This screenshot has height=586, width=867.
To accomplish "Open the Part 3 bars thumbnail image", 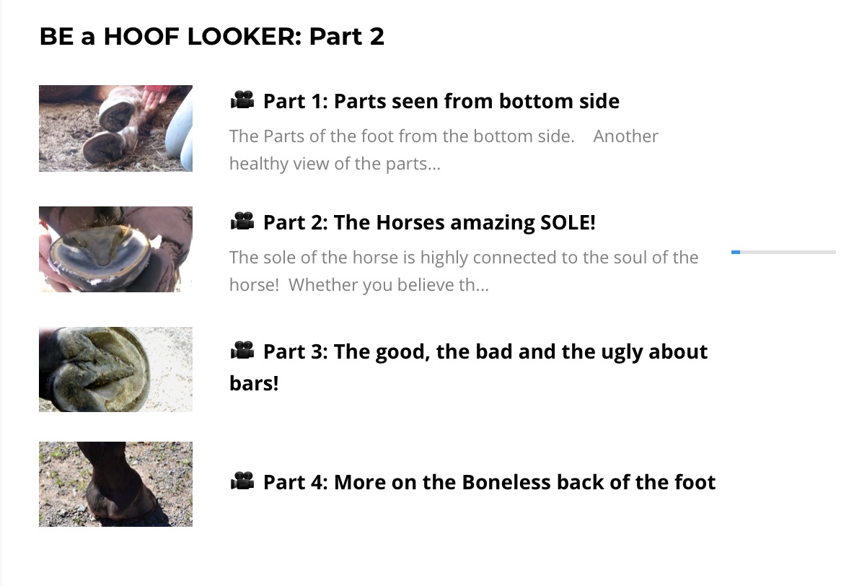I will point(115,369).
